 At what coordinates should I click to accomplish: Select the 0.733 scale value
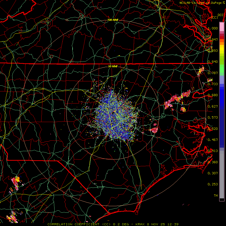(213, 84)
